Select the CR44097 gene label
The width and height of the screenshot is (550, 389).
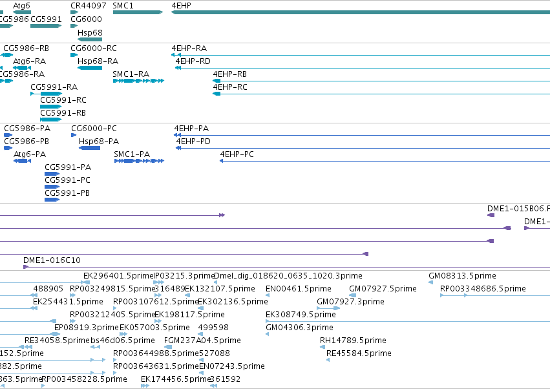pyautogui.click(x=89, y=6)
